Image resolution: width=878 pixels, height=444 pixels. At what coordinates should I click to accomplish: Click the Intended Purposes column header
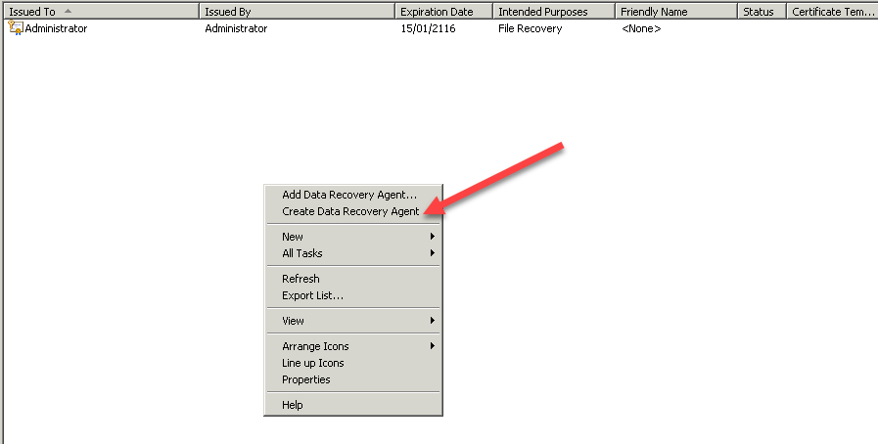[553, 12]
